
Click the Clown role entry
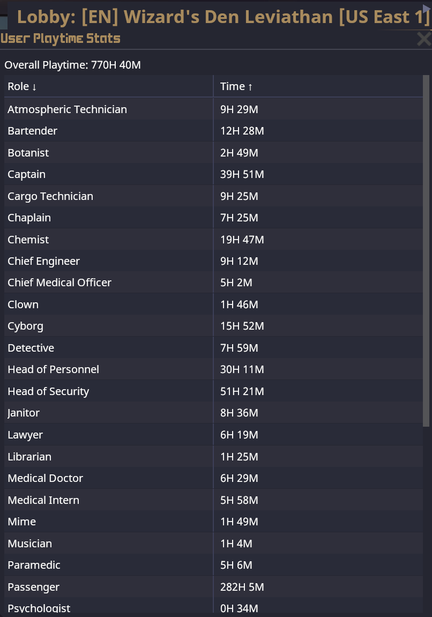click(x=23, y=304)
